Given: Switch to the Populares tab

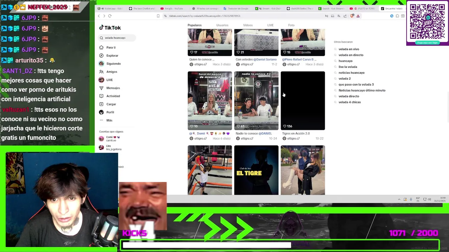Looking at the screenshot, I should (x=194, y=25).
